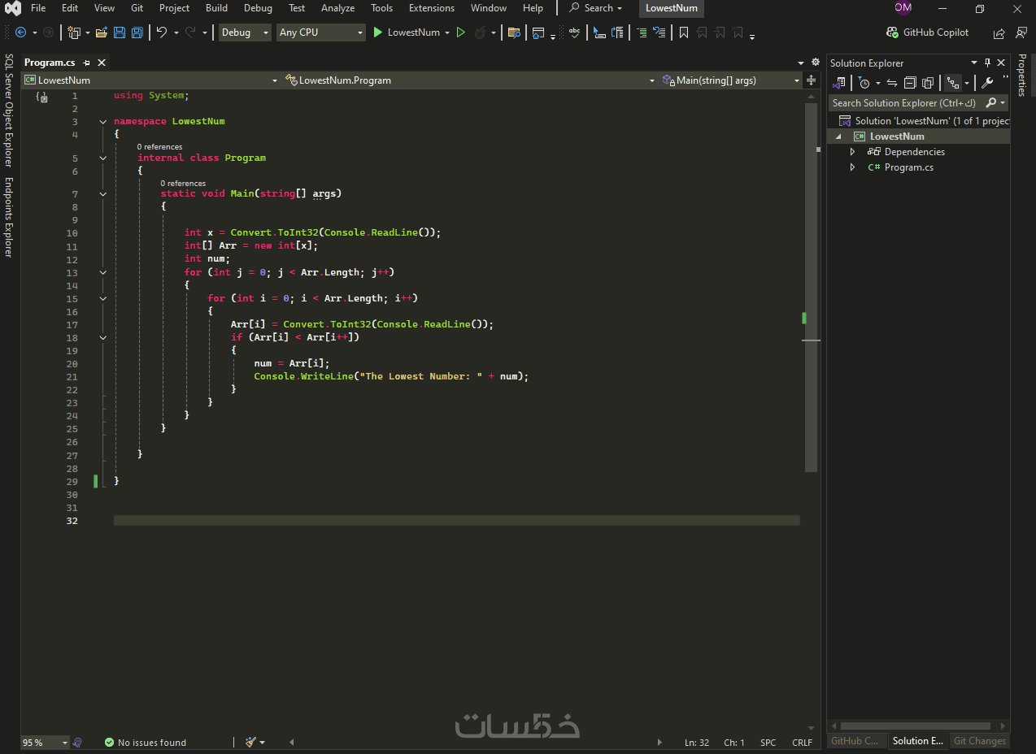Screen dimensions: 1036x754
Task: Click Sync with Active Document icon
Action: (892, 83)
